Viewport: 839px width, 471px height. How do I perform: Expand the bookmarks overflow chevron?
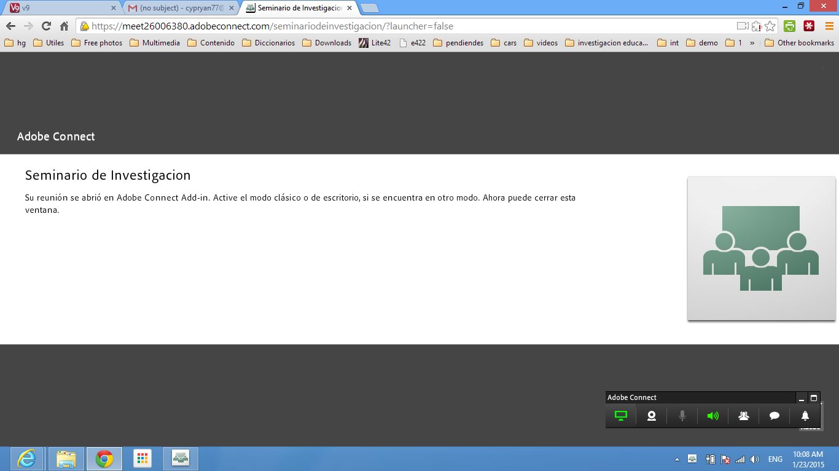coord(752,43)
